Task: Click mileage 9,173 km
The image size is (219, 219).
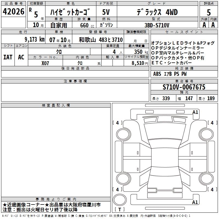Action: point(35,39)
